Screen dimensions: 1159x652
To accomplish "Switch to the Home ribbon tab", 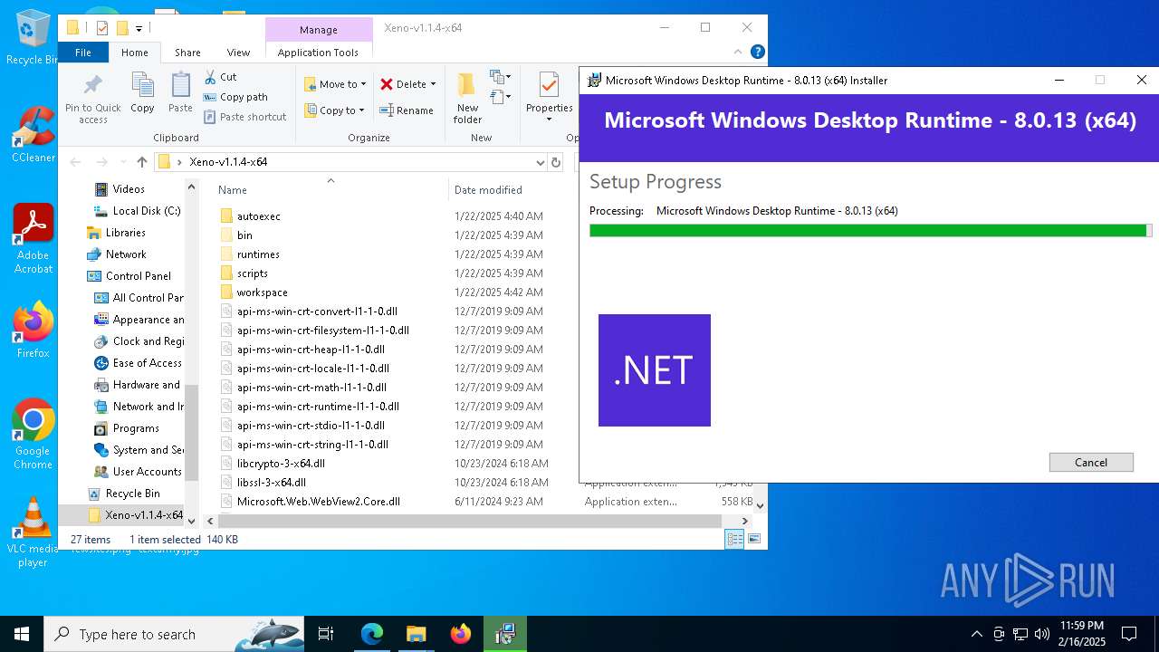I will click(x=135, y=53).
